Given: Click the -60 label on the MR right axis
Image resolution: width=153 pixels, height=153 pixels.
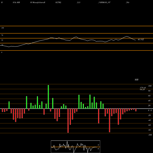Looking at the screenshot, I should coord(149,125).
